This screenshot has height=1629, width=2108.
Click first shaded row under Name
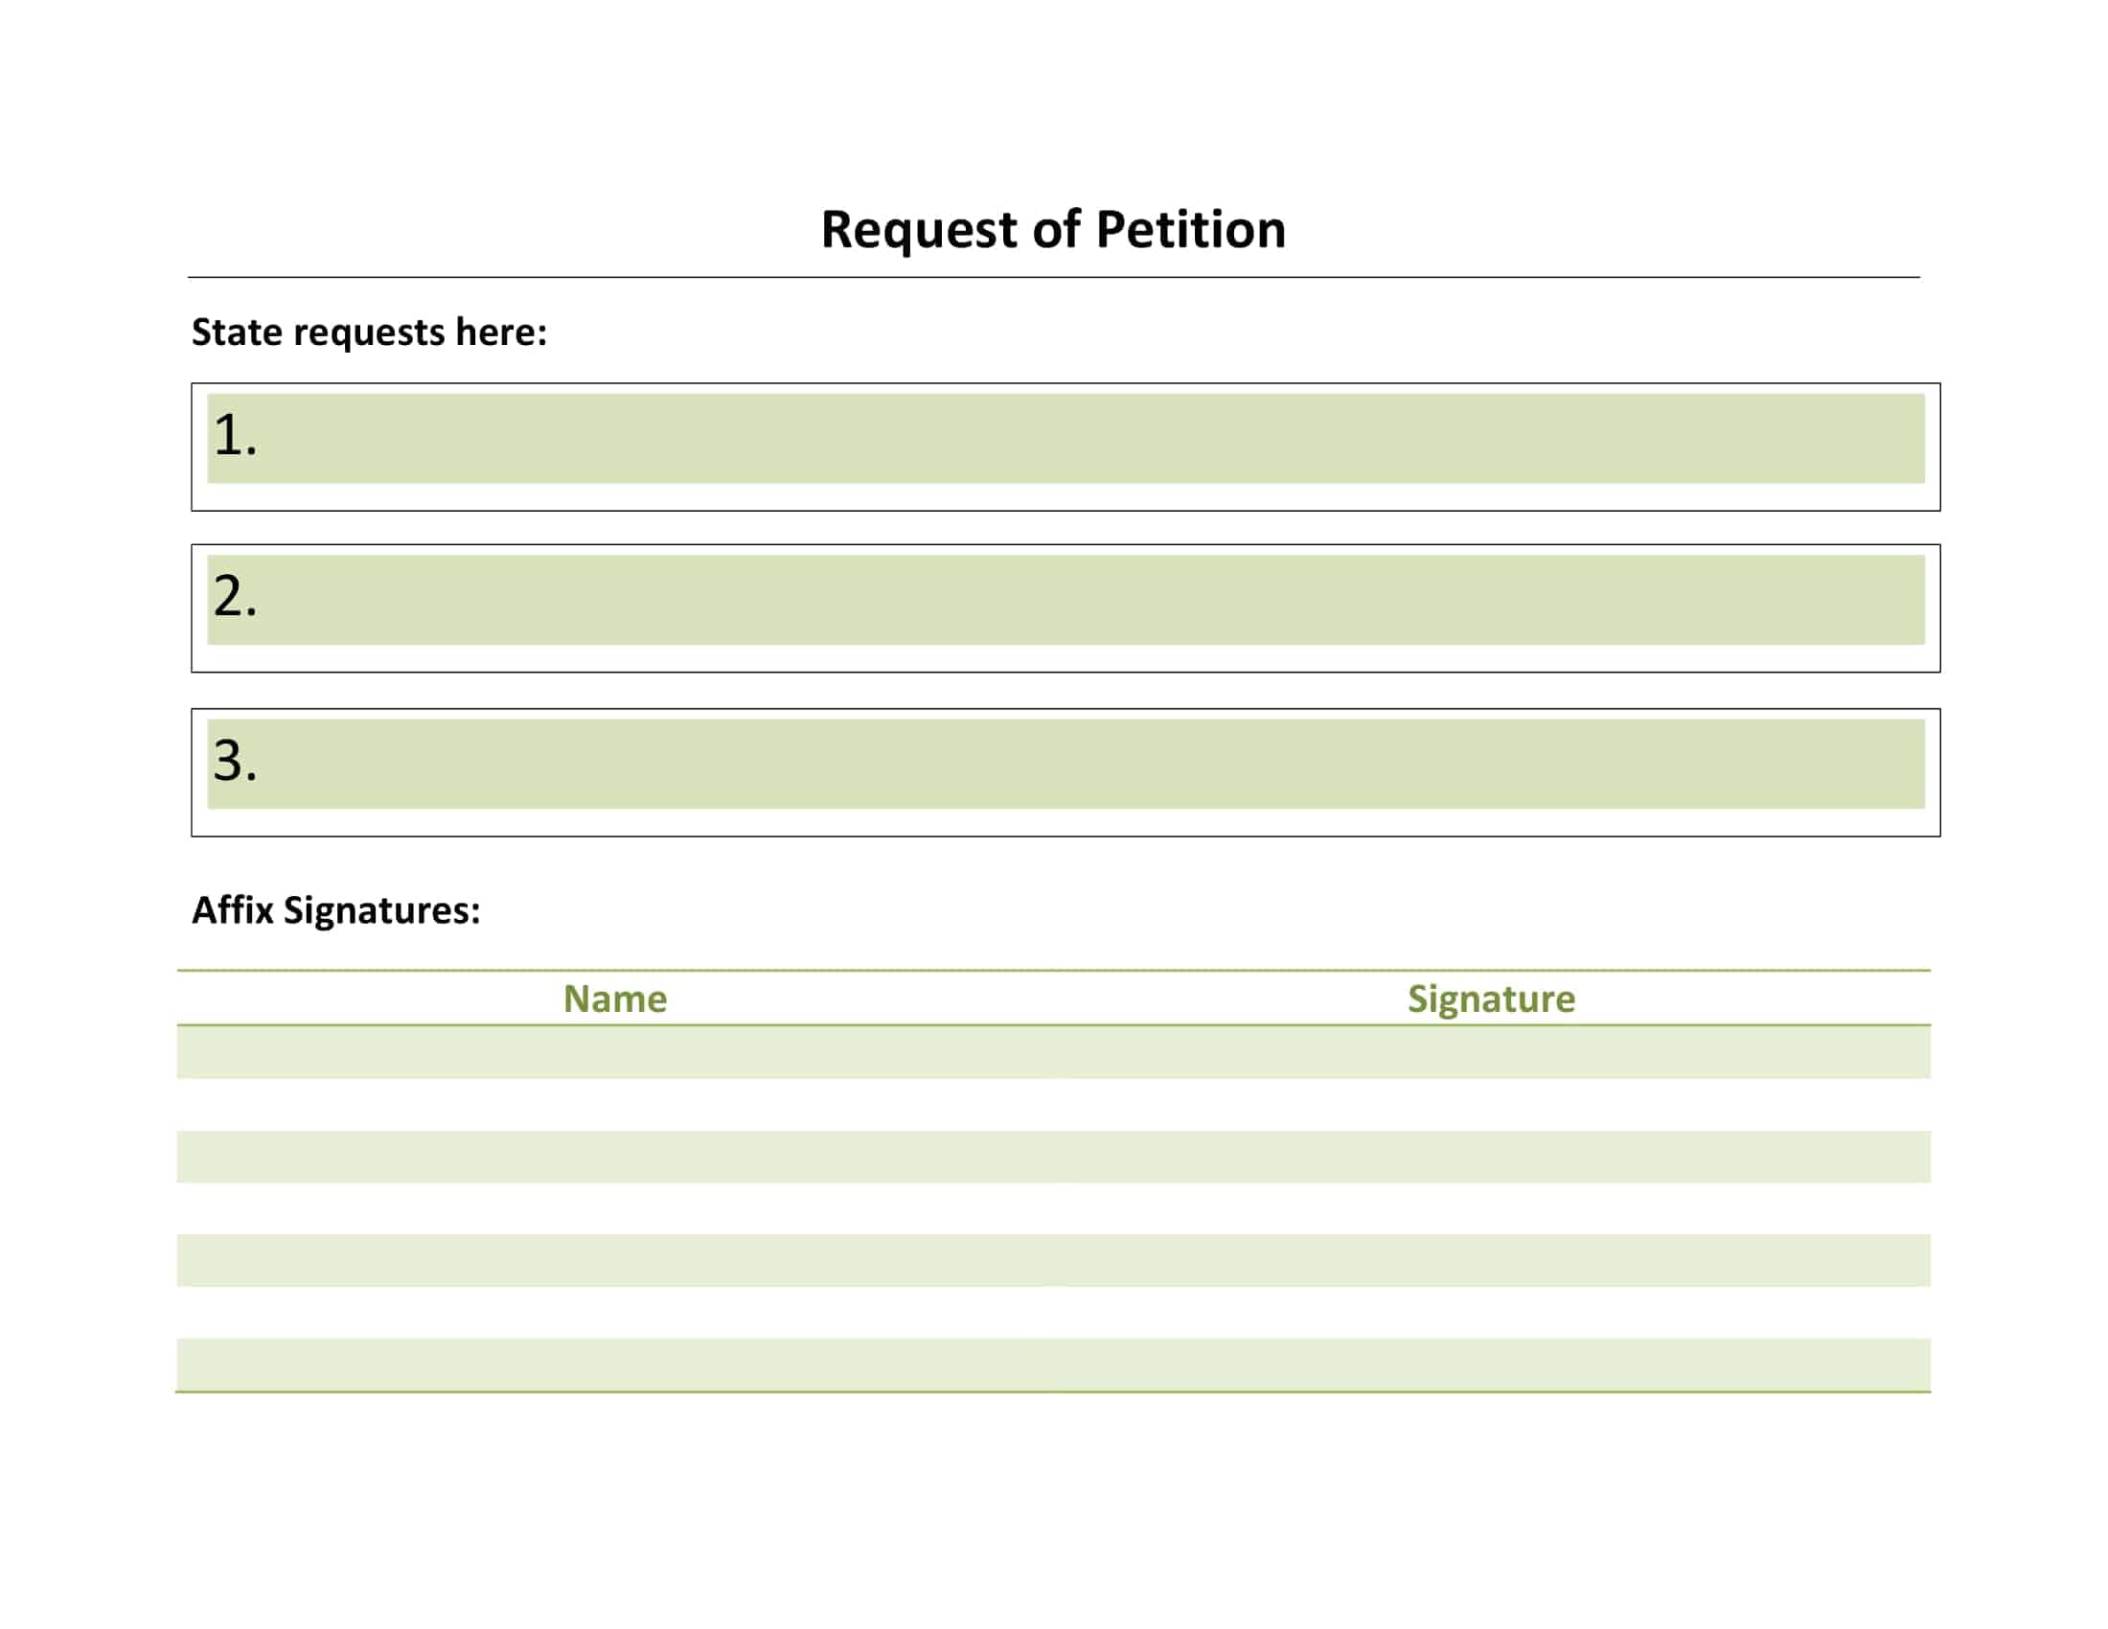click(x=615, y=1052)
